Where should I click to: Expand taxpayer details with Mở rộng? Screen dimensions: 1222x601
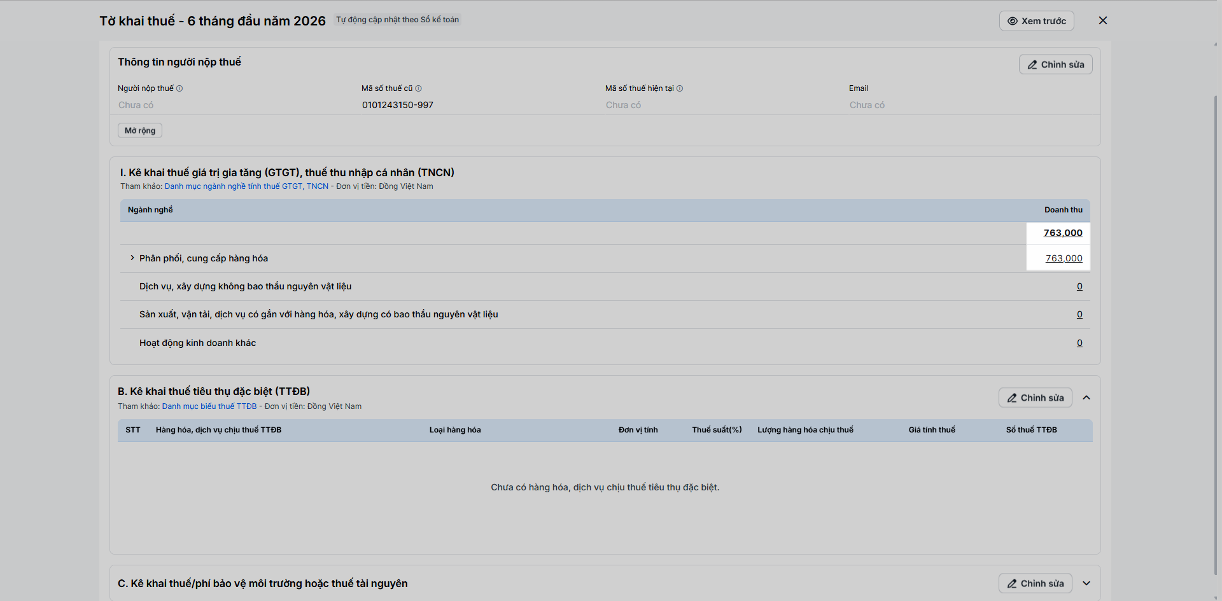pyautogui.click(x=140, y=130)
